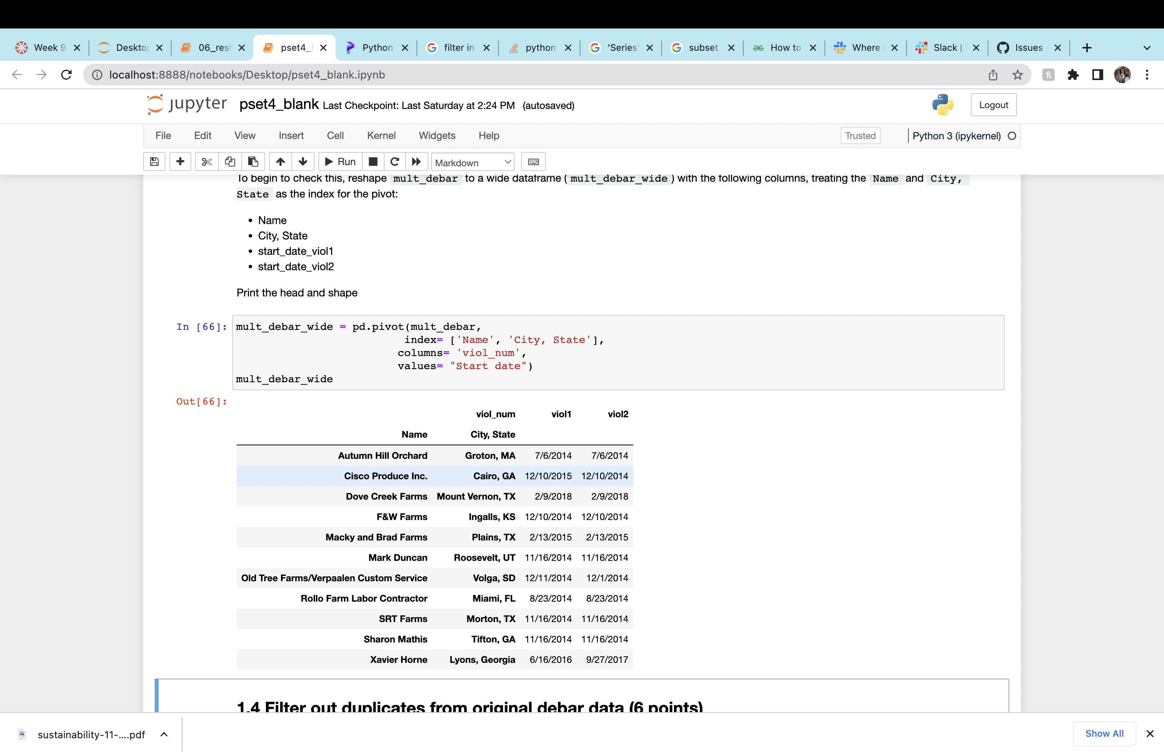
Task: Check the kernel status indicator circle
Action: pyautogui.click(x=1012, y=136)
